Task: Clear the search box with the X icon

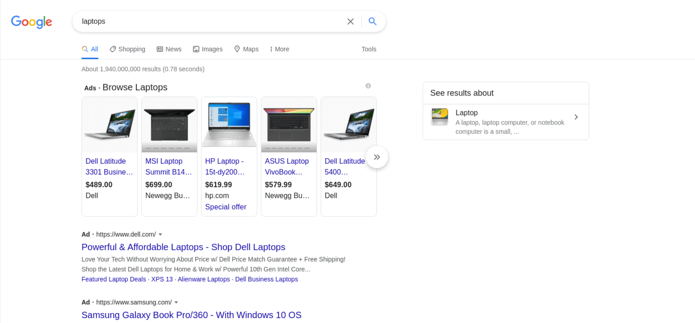Action: coord(350,21)
